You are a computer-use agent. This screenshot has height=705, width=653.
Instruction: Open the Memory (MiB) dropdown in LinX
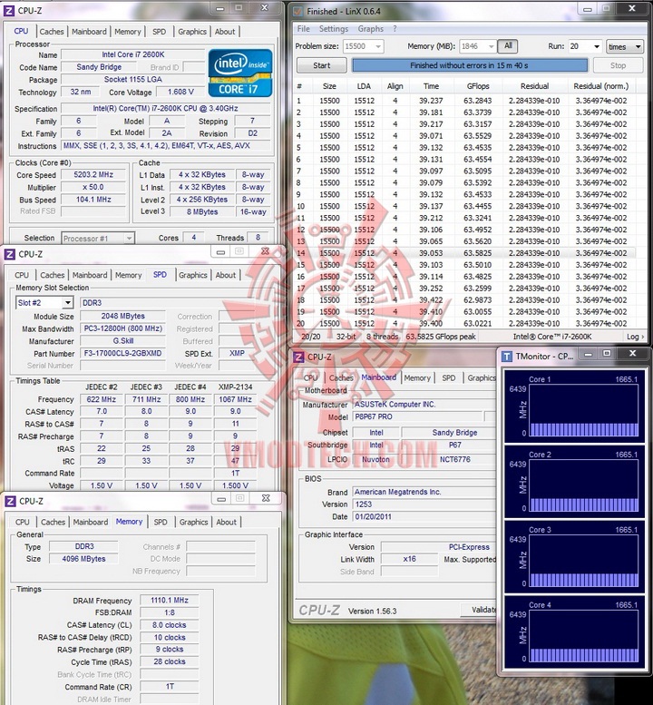click(x=491, y=47)
